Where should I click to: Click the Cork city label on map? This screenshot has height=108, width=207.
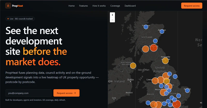click(114, 98)
